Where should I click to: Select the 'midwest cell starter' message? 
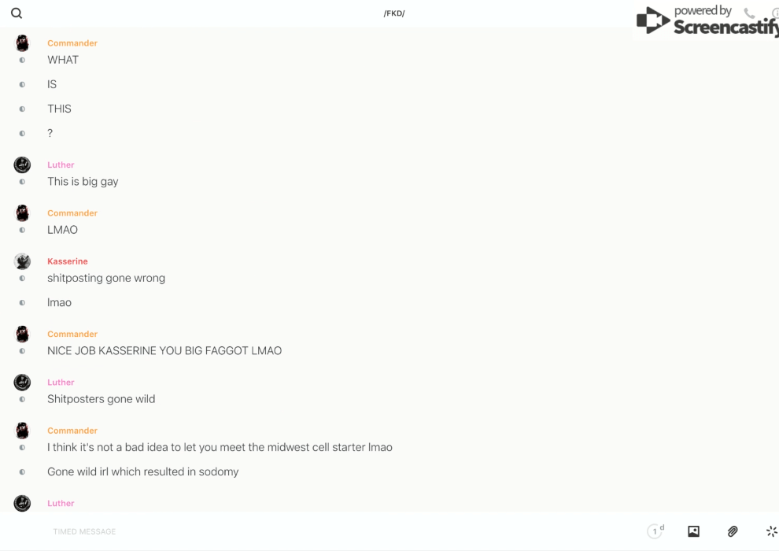pyautogui.click(x=220, y=447)
